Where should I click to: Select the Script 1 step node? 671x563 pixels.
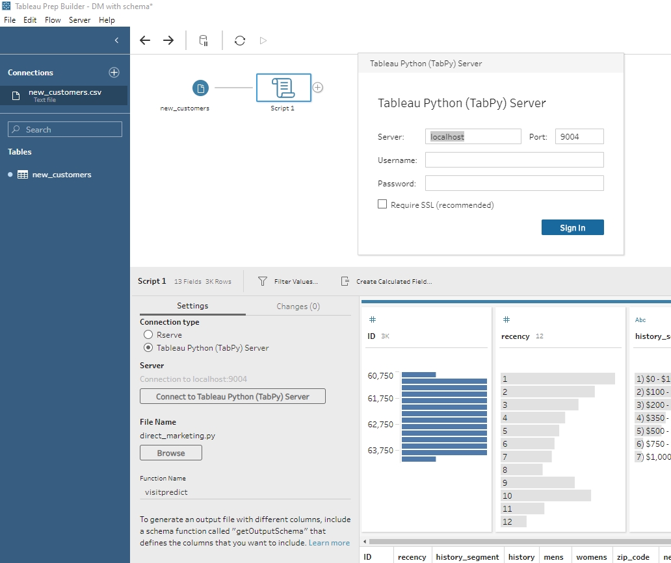[x=283, y=87]
